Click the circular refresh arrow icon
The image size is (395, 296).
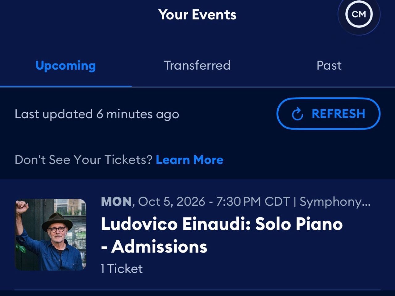pyautogui.click(x=297, y=114)
